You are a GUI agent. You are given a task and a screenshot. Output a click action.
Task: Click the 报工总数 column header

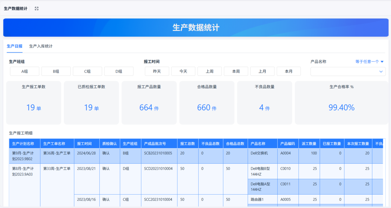[188, 144]
